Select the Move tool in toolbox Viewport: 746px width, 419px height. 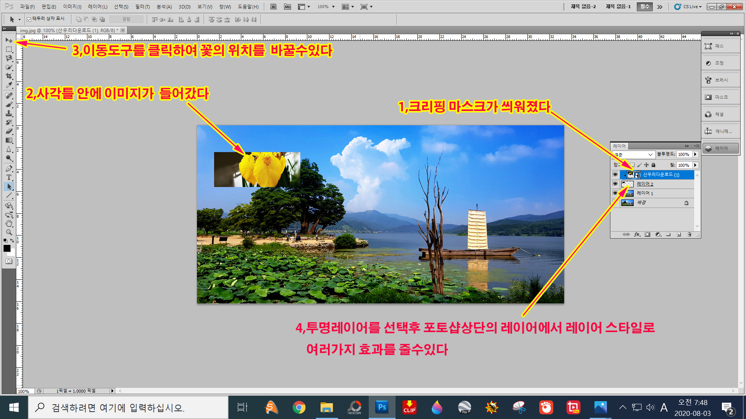point(9,40)
